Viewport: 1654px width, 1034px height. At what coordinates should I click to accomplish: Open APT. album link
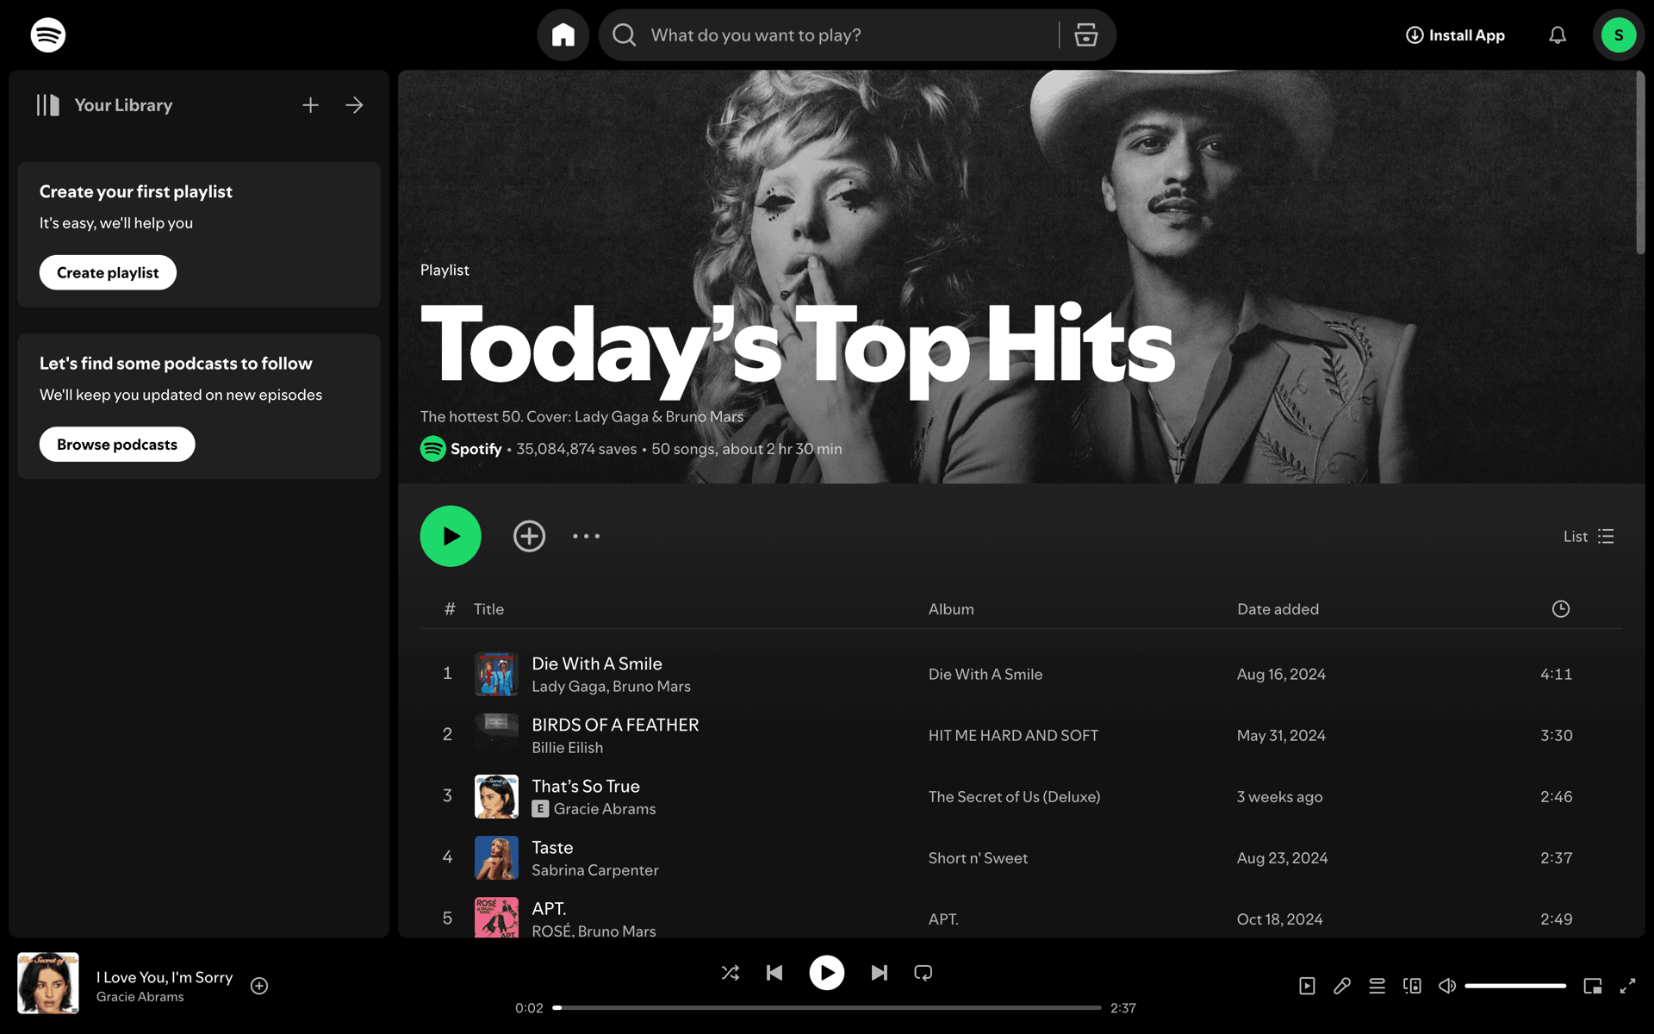tap(943, 919)
